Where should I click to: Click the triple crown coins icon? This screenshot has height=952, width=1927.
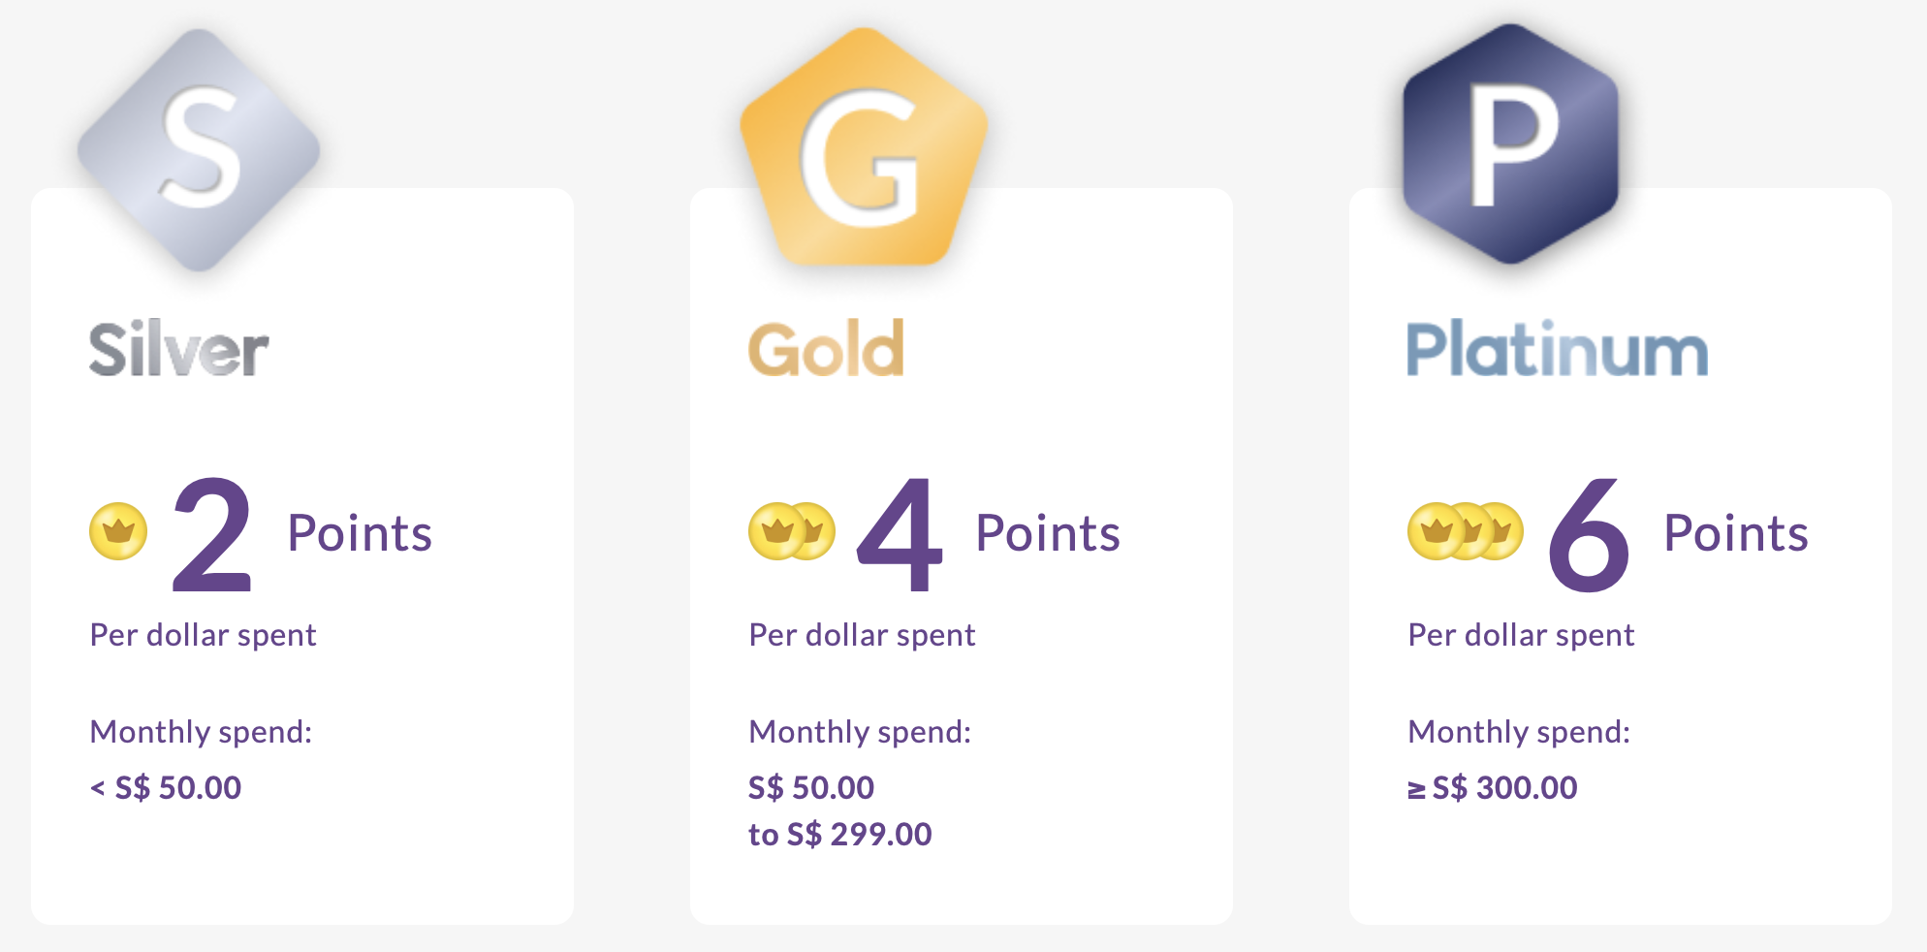1465,531
